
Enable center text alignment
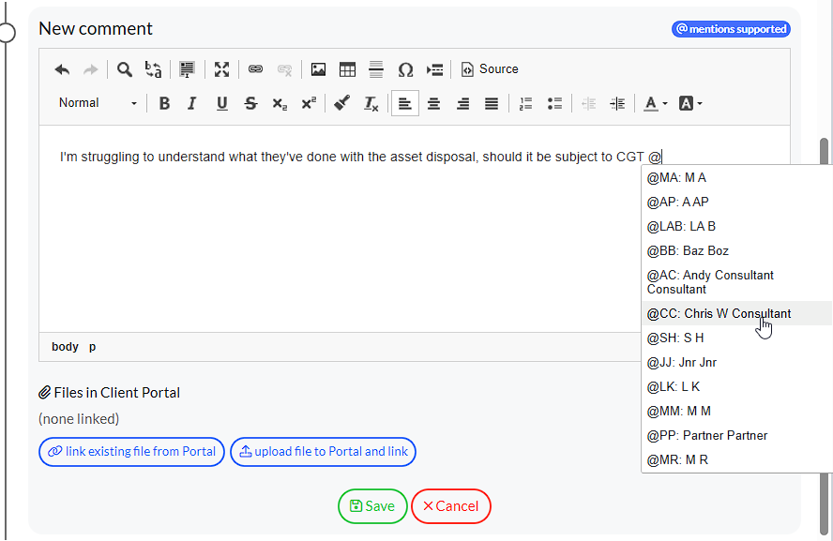click(433, 103)
